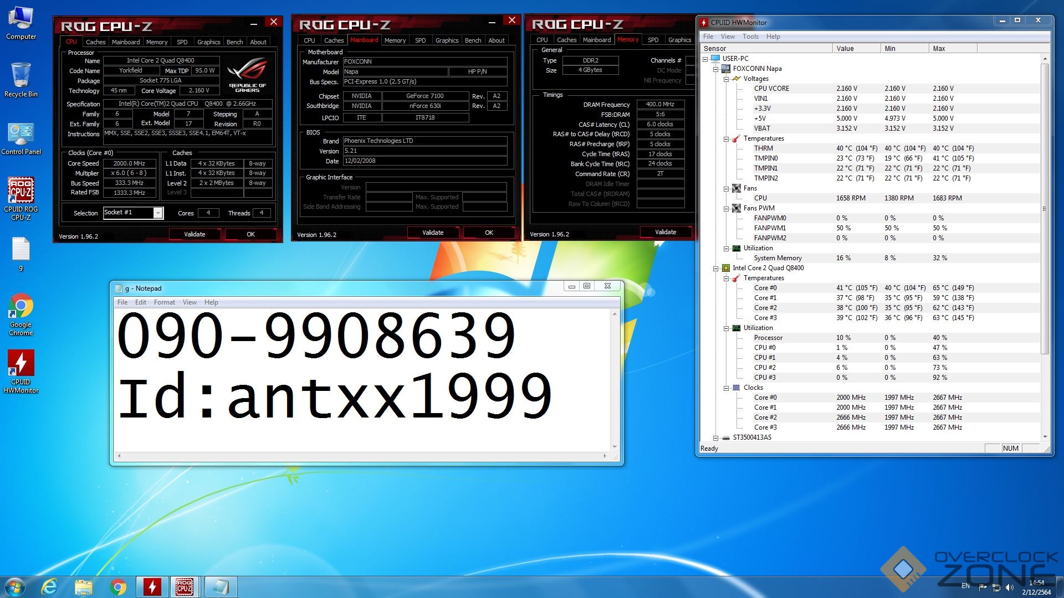Switch to Caches tab in first CPU-Z window

click(x=95, y=42)
